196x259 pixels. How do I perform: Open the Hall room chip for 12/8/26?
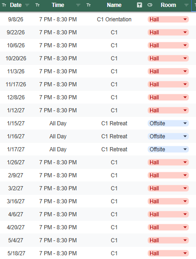pos(168,97)
